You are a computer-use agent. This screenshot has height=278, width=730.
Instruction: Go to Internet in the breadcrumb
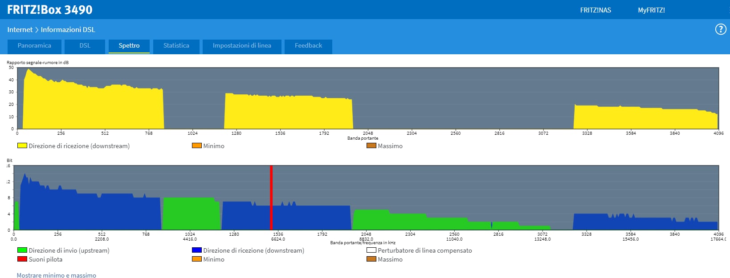point(20,30)
